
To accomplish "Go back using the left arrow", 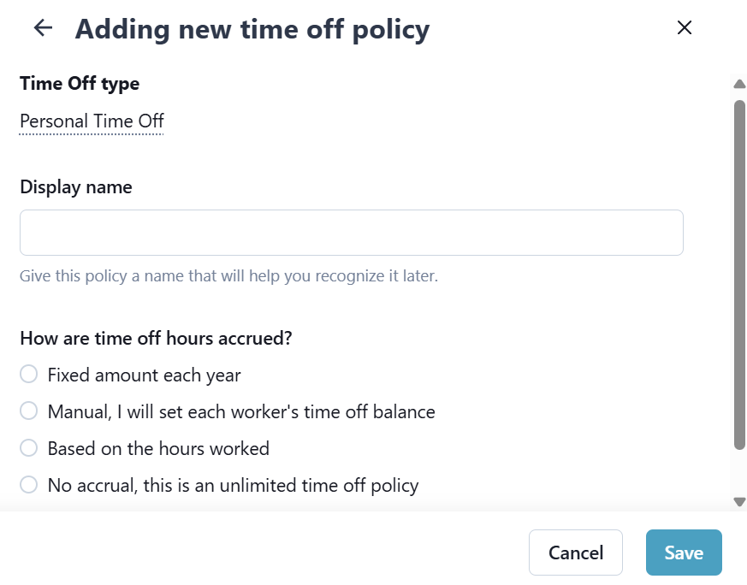I will [43, 28].
